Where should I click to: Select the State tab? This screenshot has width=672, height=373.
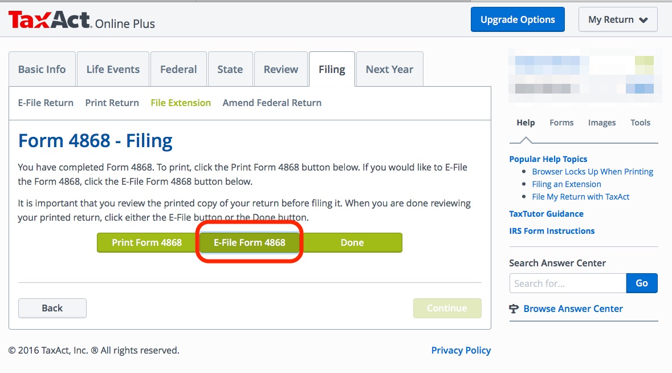pos(230,69)
